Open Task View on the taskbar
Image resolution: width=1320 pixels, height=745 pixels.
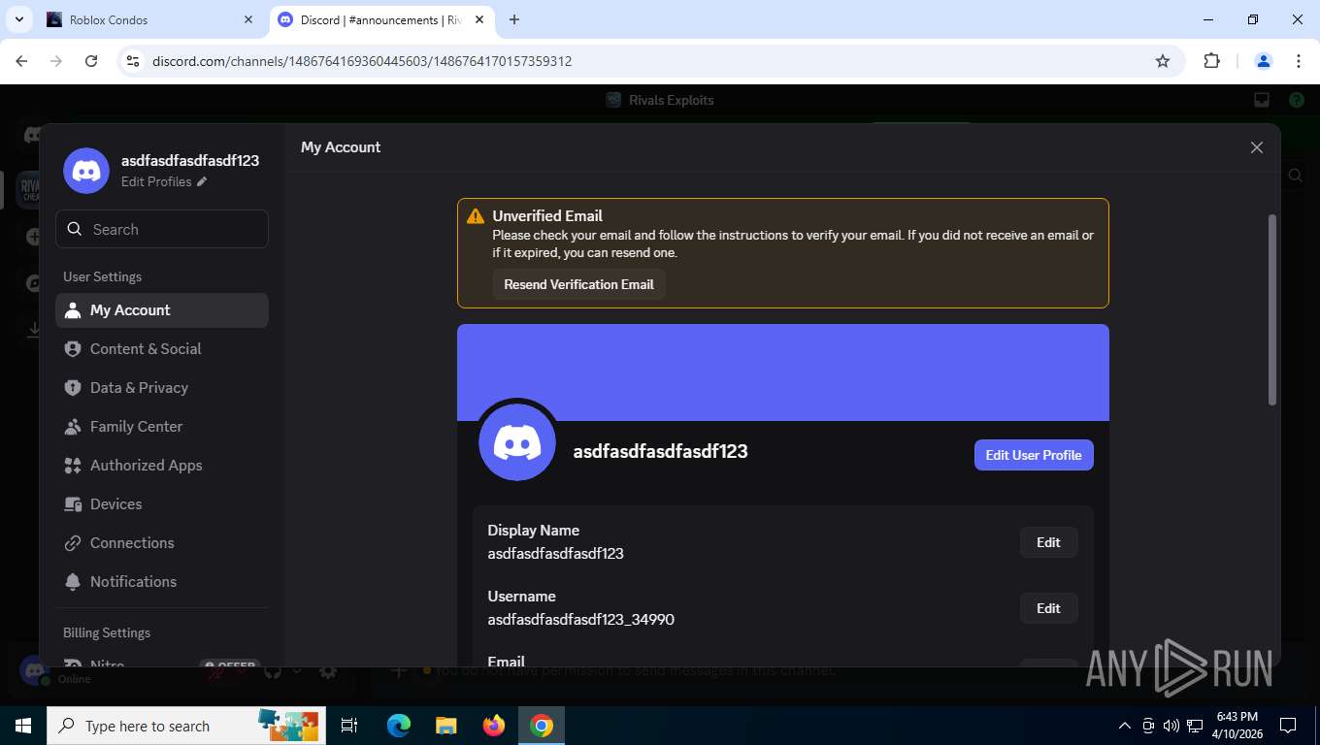pyautogui.click(x=349, y=726)
